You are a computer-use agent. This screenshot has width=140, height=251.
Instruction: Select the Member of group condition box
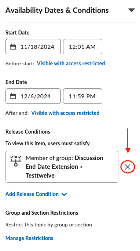pyautogui.click(x=62, y=167)
